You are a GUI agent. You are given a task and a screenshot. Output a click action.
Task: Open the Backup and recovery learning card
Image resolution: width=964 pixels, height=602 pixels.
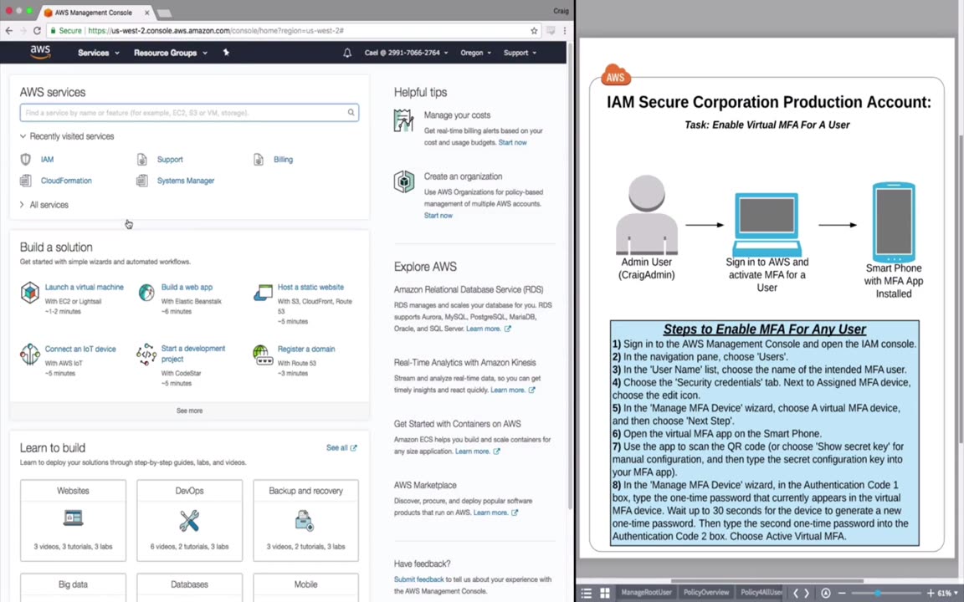point(305,520)
